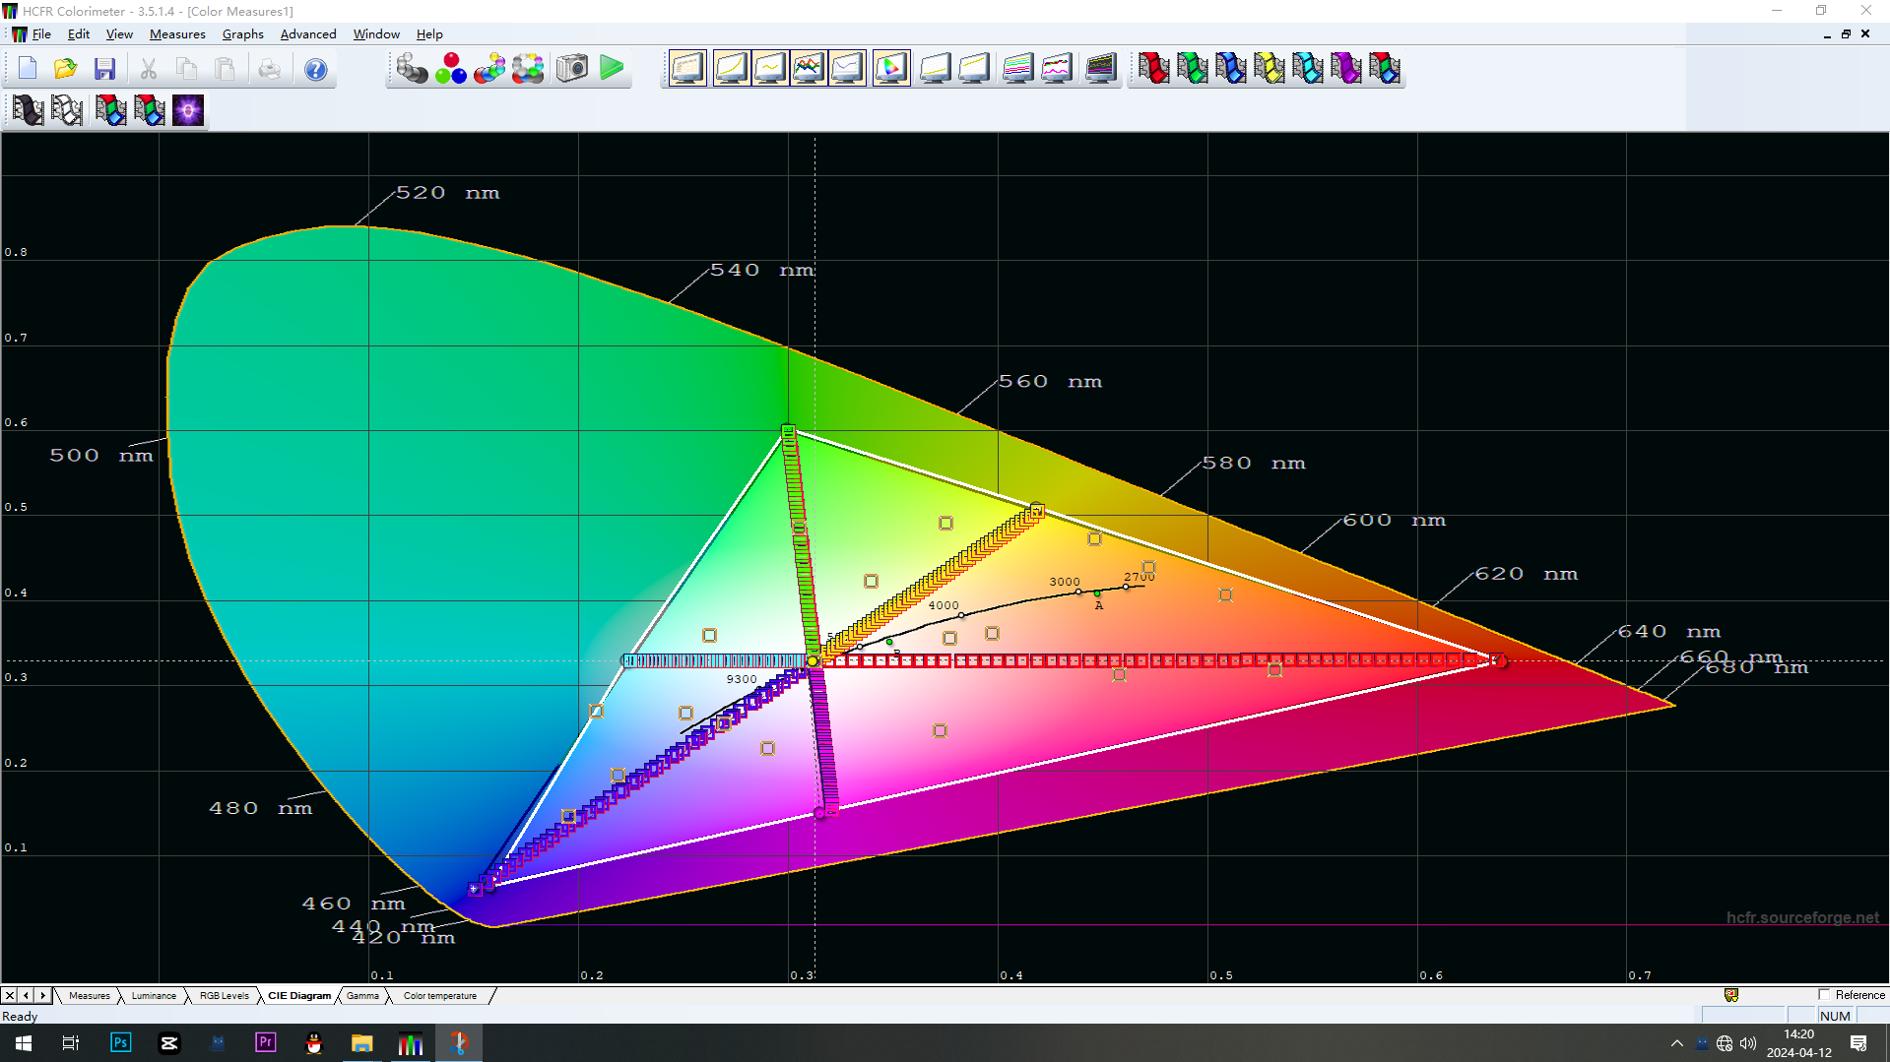Screen dimensions: 1890x1062
Task: Switch to the Color temperature tab
Action: pos(440,995)
